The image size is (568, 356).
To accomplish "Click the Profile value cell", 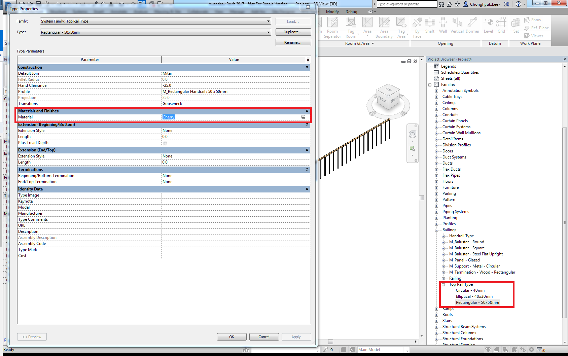I will click(x=234, y=92).
